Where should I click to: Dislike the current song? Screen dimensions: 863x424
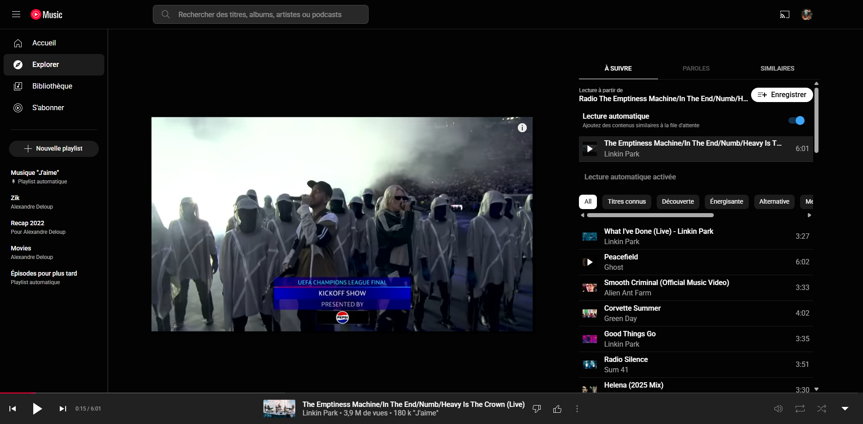(x=537, y=409)
